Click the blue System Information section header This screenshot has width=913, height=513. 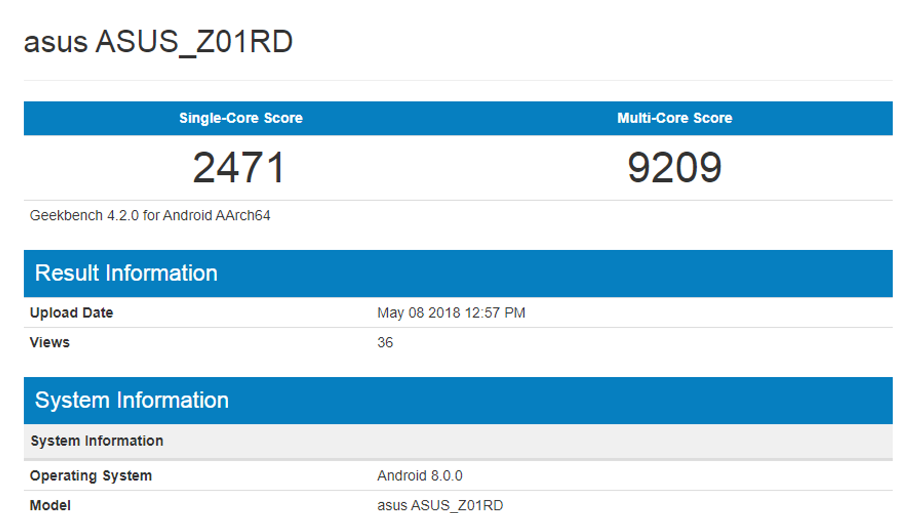tap(458, 401)
